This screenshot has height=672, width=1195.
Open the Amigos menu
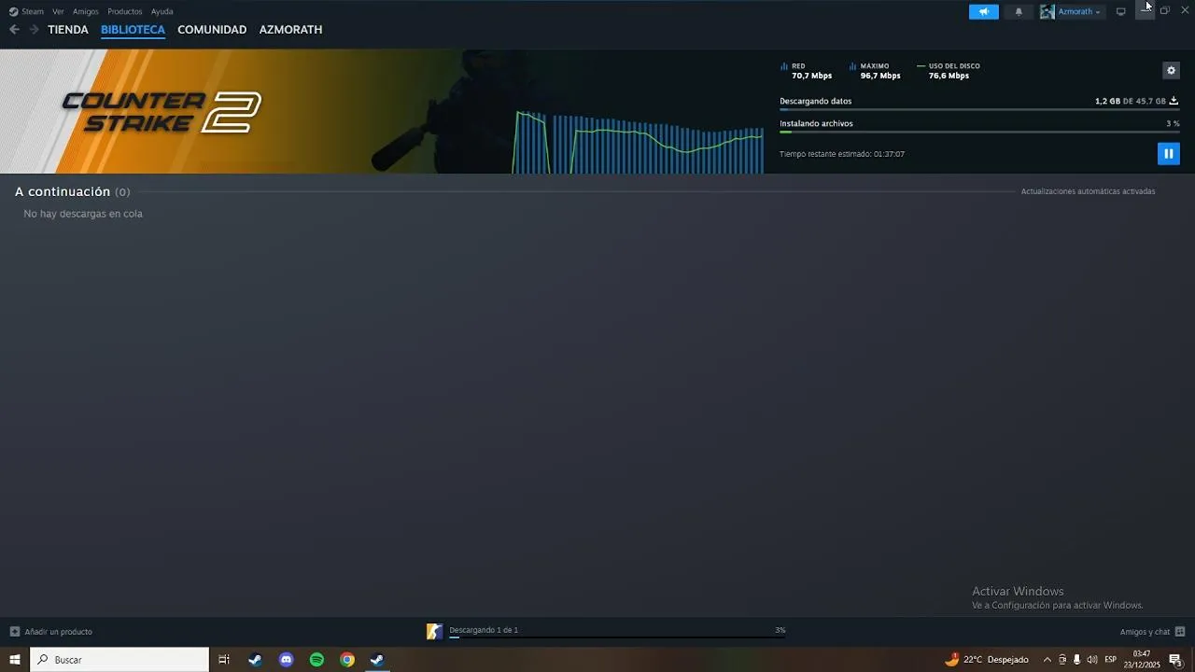(x=86, y=11)
